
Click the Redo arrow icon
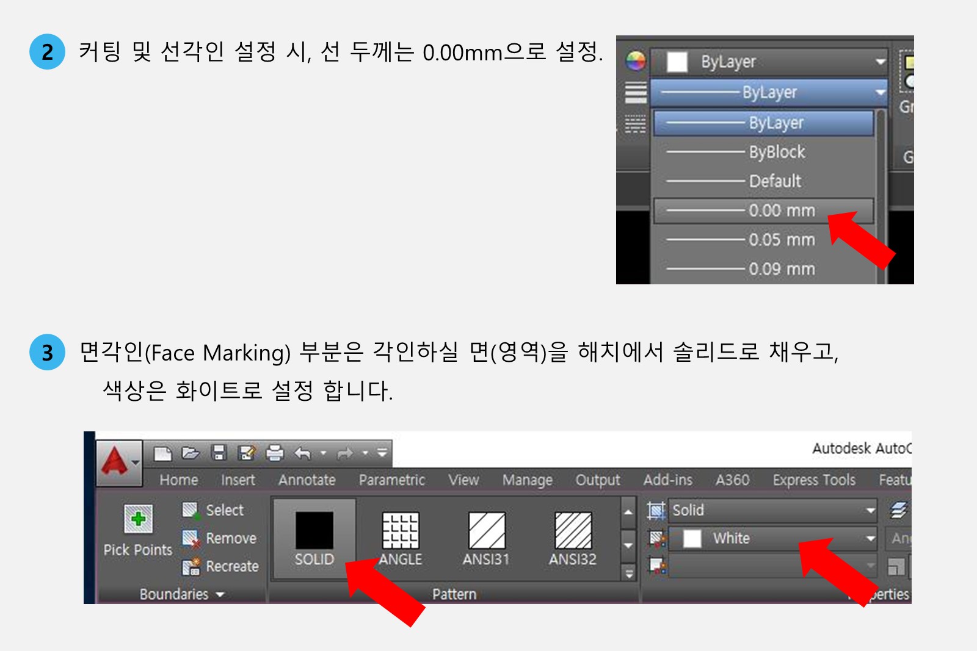point(345,453)
